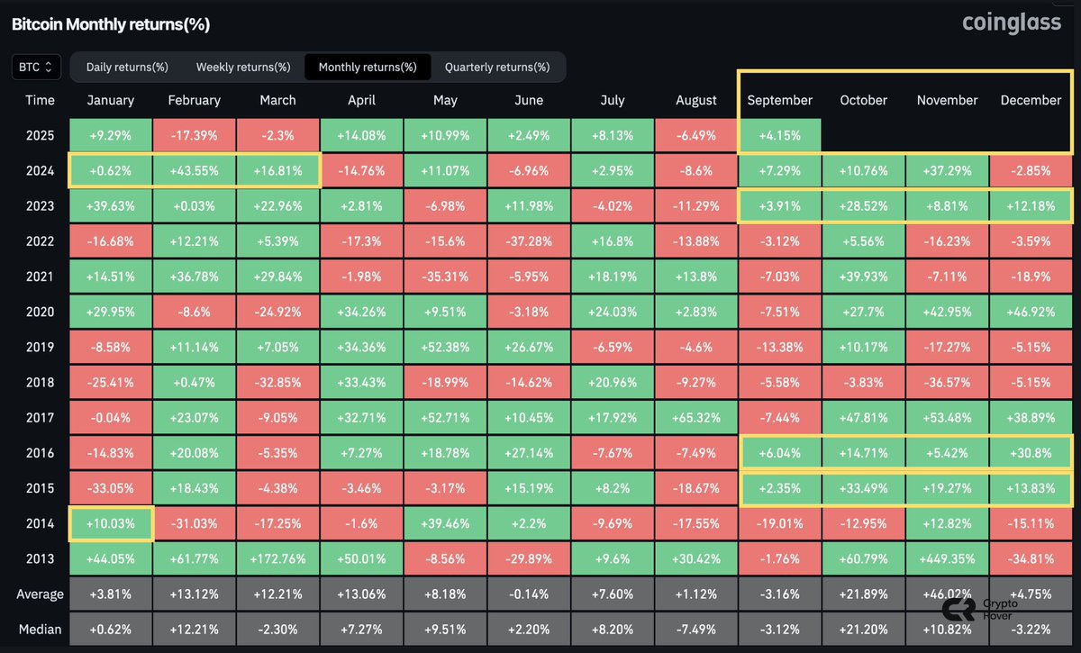Click the Average row label
This screenshot has height=653, width=1081.
click(40, 594)
